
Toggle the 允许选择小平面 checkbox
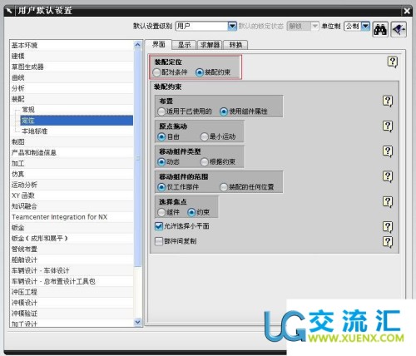click(x=159, y=226)
